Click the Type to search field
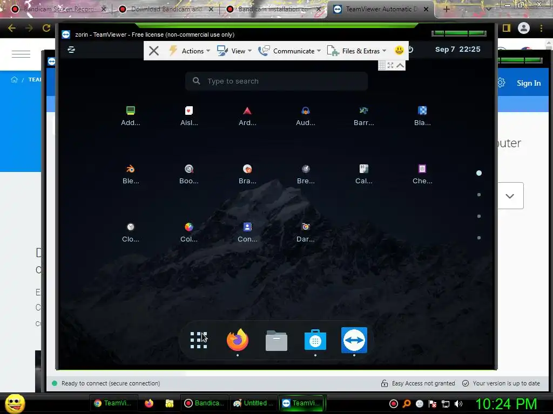 [276, 81]
